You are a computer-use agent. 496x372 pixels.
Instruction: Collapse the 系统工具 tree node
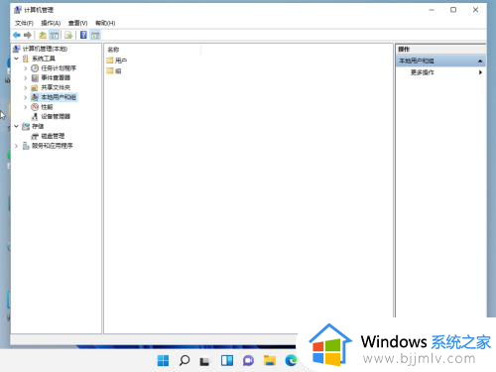tap(16, 59)
